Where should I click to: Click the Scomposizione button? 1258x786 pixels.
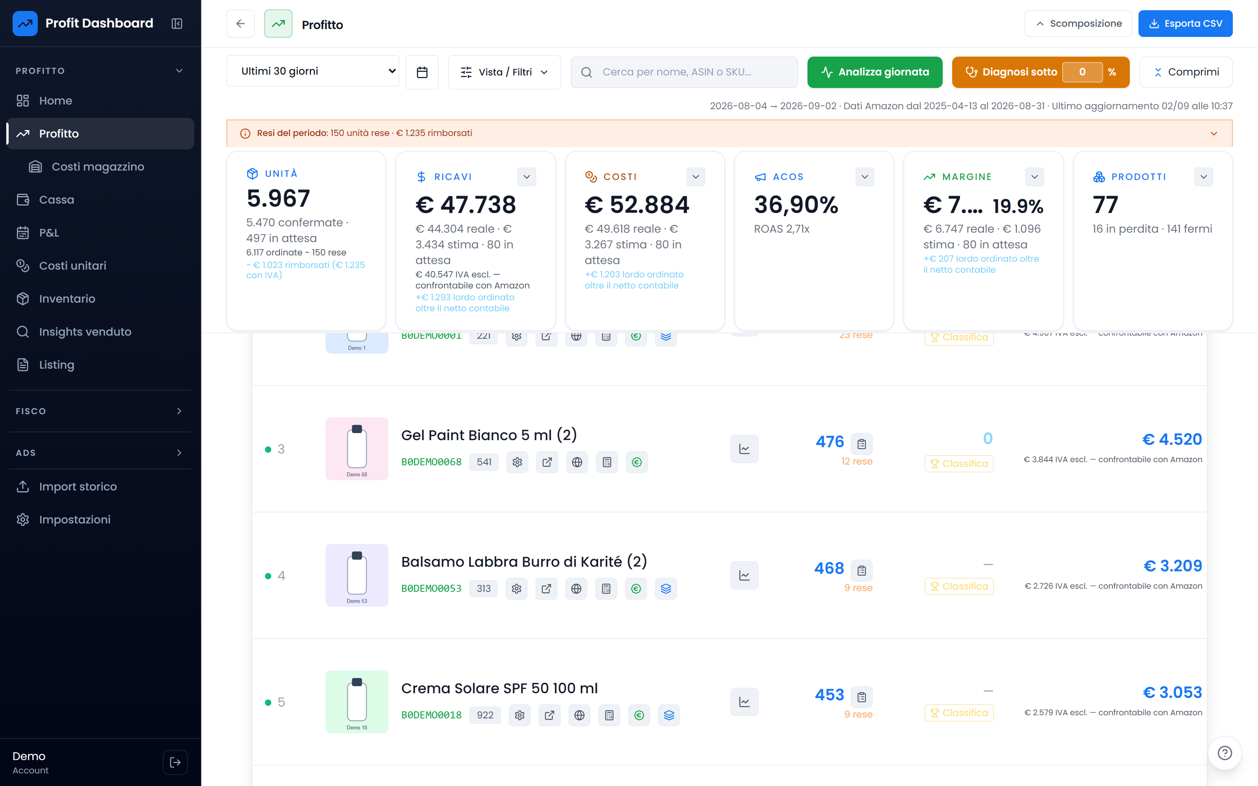(x=1078, y=24)
